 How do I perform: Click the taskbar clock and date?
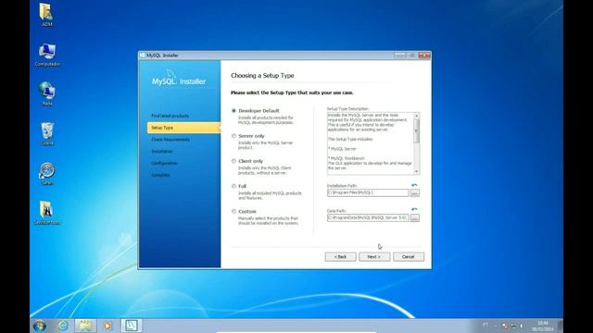coord(543,327)
